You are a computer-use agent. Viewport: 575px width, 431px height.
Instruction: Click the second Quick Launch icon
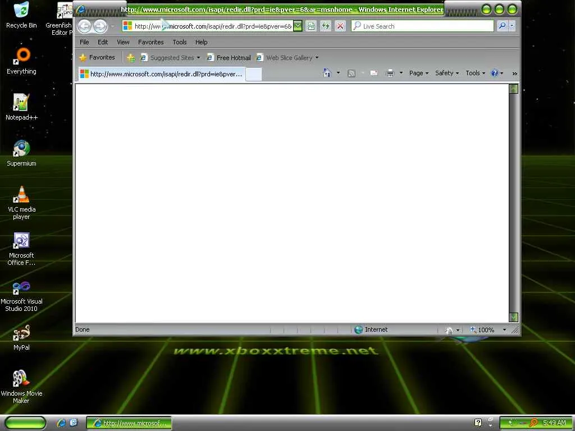coord(74,423)
